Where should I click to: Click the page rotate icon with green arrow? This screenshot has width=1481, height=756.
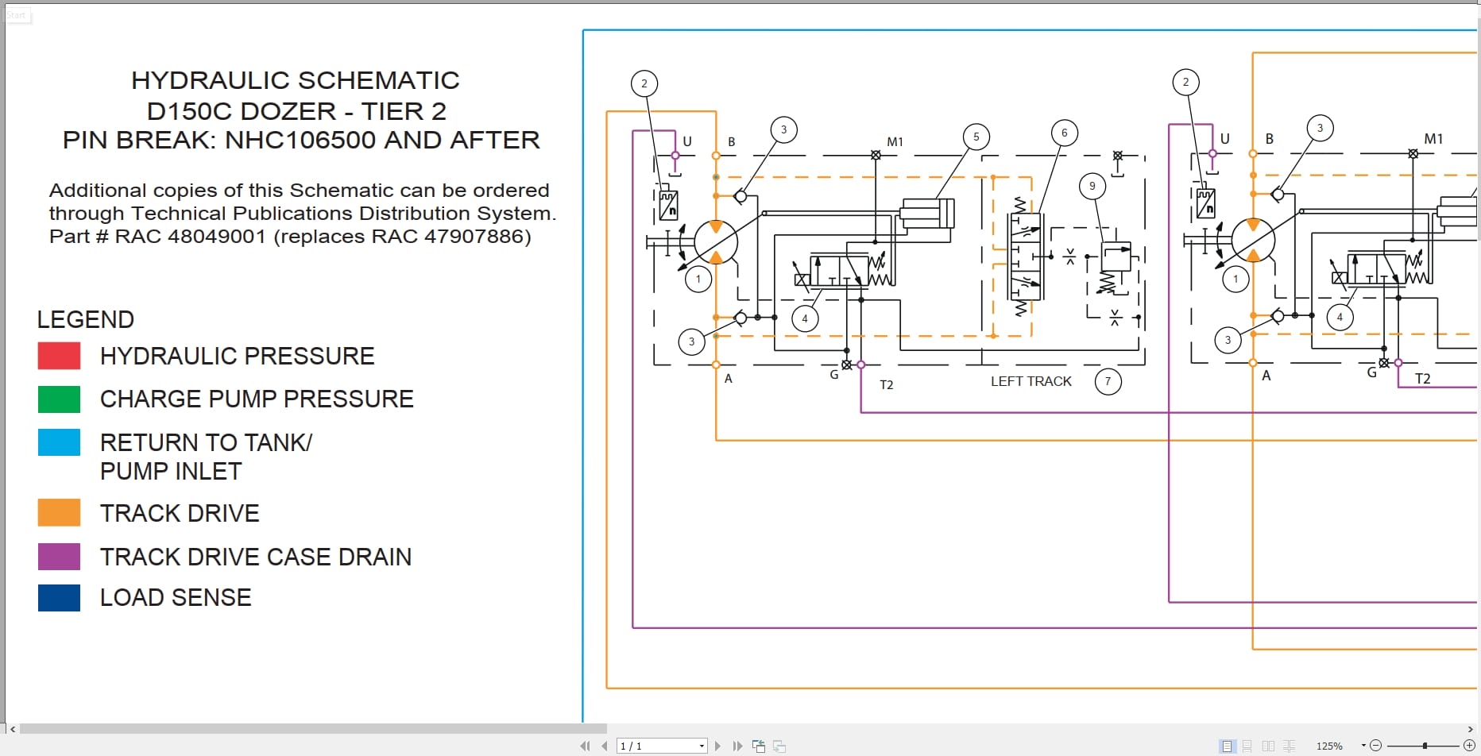[760, 745]
